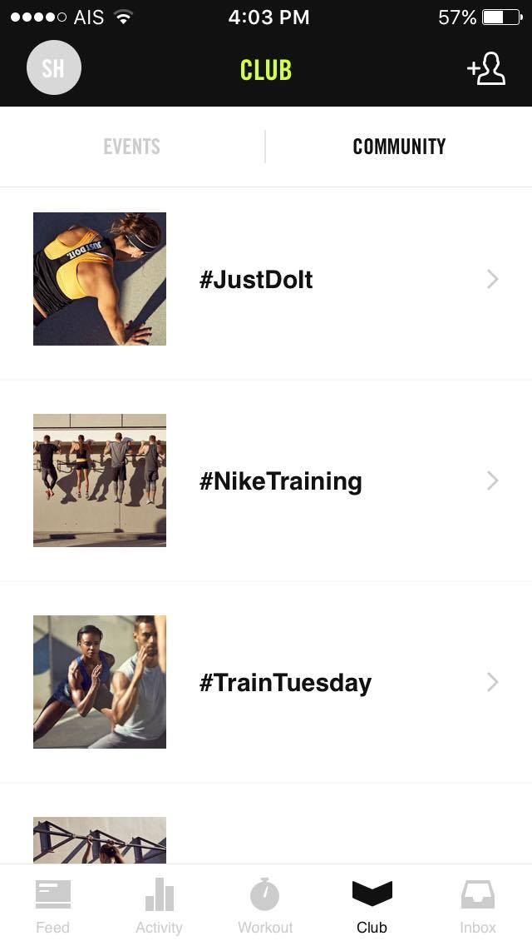Open the #TrainTuesday hashtag link

(x=286, y=683)
